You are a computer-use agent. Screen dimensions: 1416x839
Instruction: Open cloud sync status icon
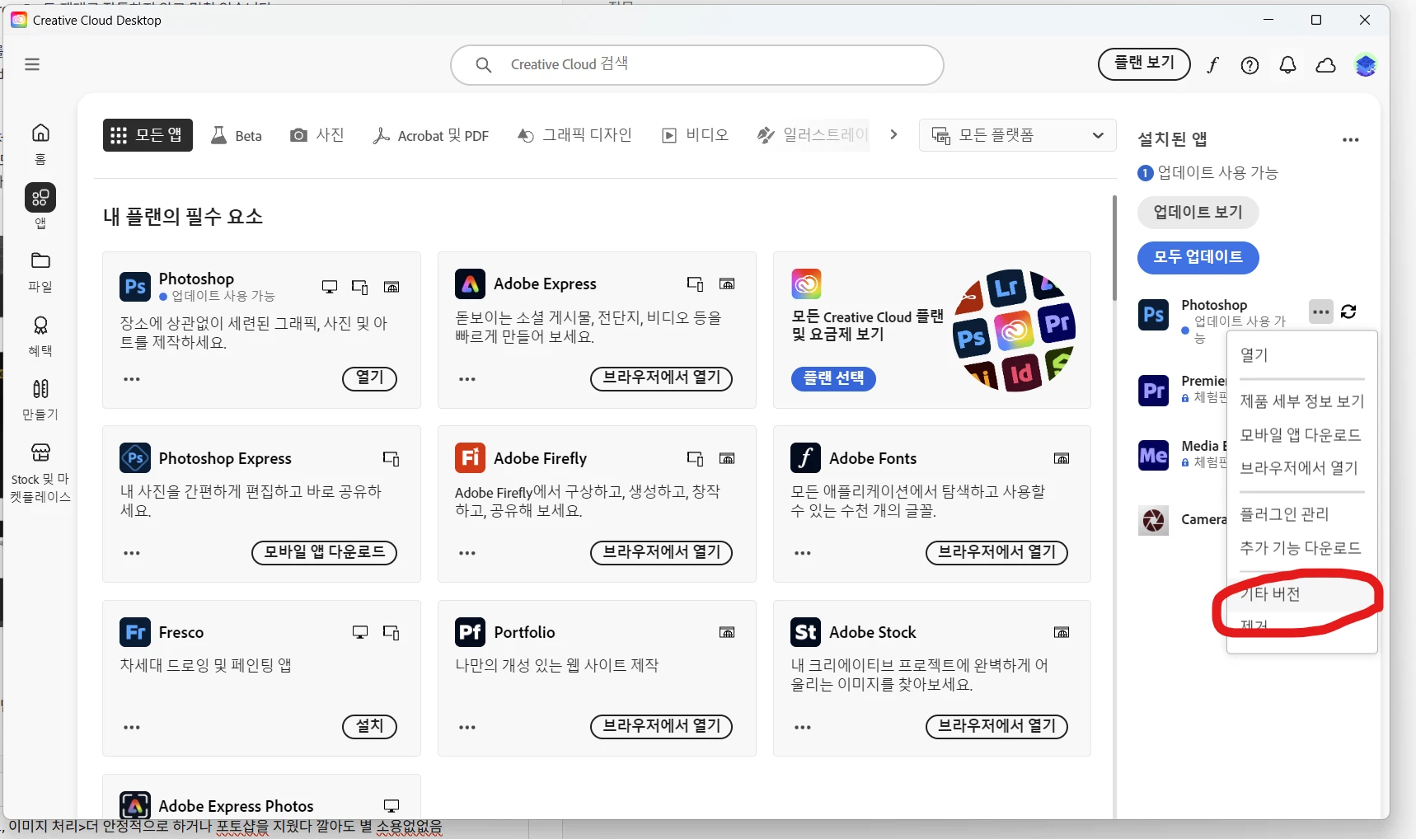coord(1325,65)
